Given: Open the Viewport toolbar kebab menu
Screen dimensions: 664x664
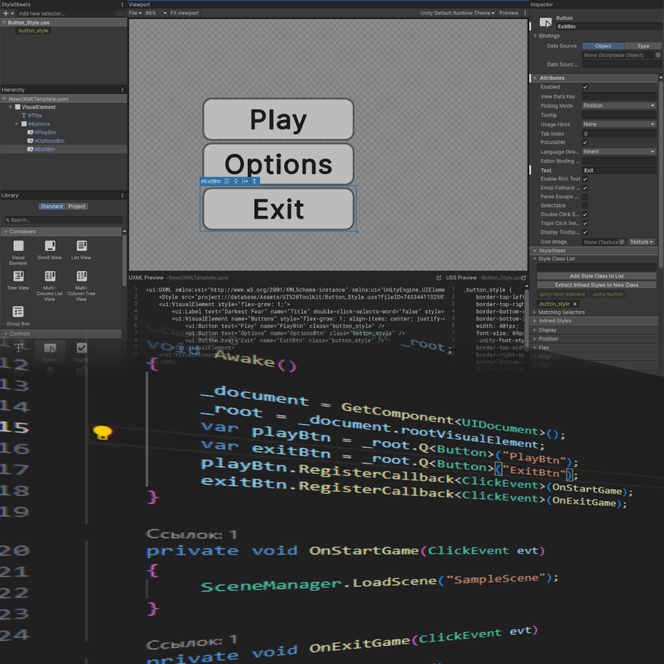Looking at the screenshot, I should coord(524,13).
